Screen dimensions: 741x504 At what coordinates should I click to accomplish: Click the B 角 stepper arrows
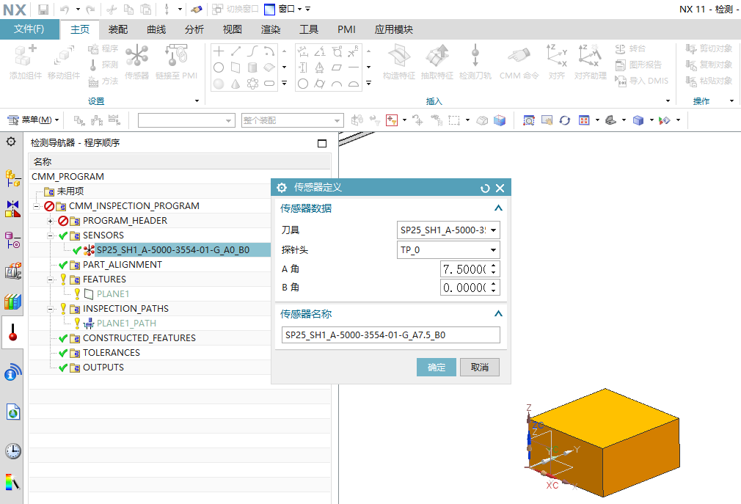click(493, 287)
